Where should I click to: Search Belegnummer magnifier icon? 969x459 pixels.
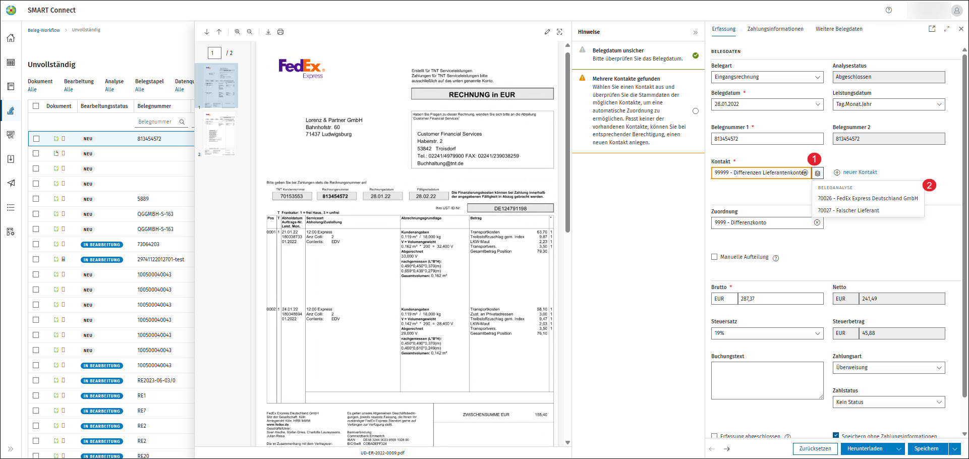182,122
